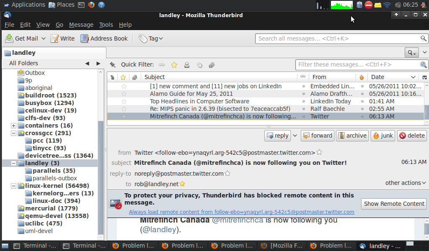Star the sender Twitter address in header
Image resolution: width=429 pixels, height=251 pixels.
(319, 152)
